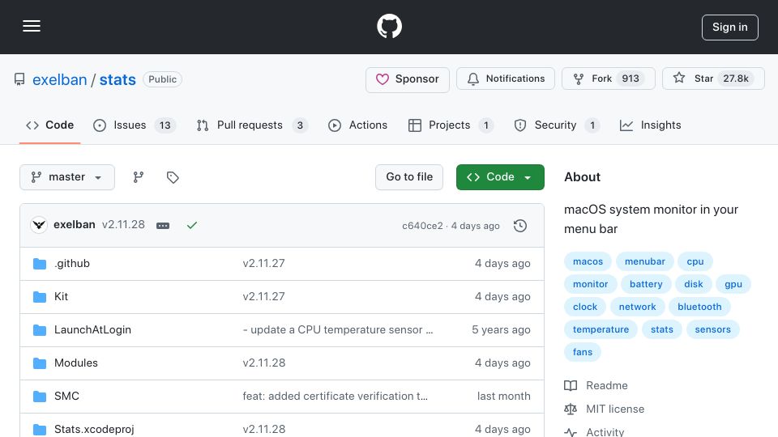Image resolution: width=778 pixels, height=437 pixels.
Task: Expand the master branch dropdown
Action: (x=67, y=177)
